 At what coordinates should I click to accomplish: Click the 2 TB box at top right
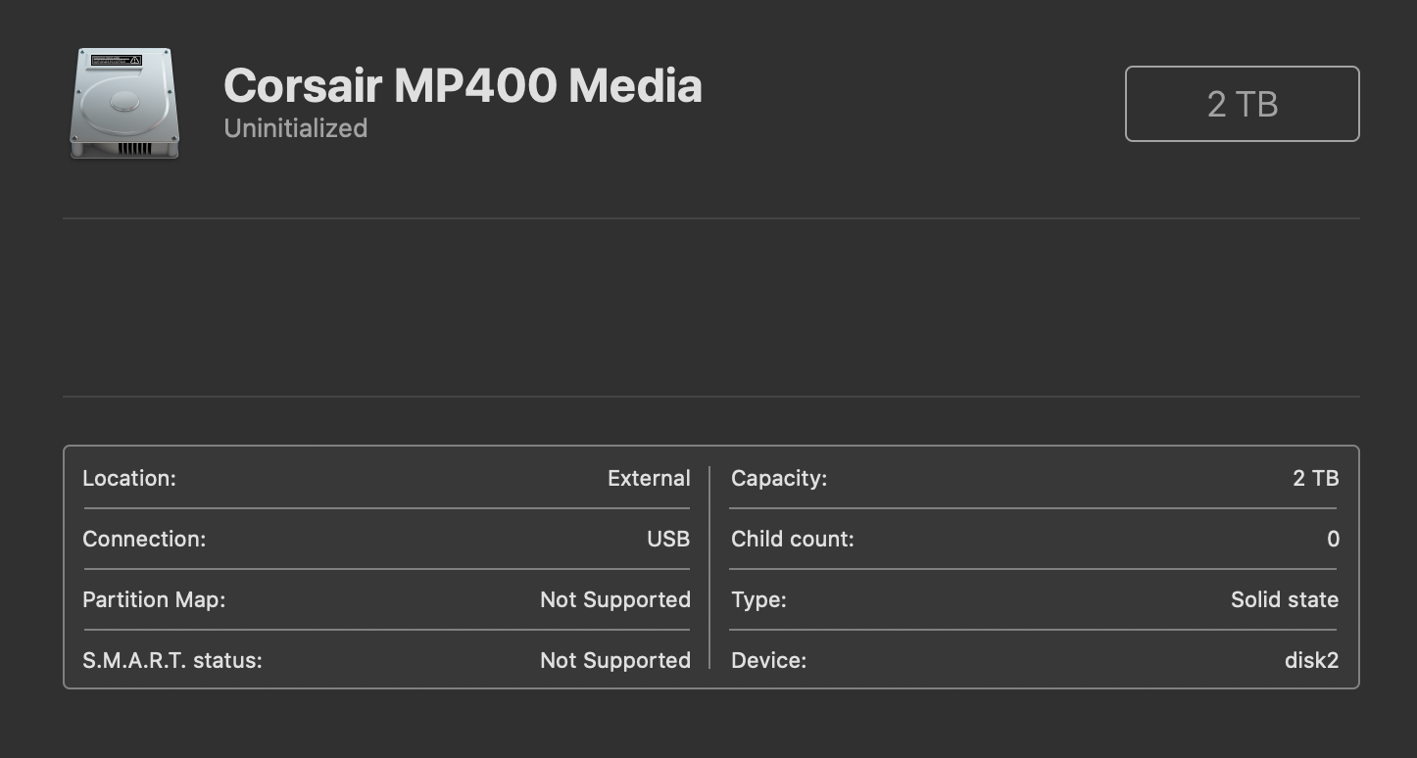(1242, 104)
